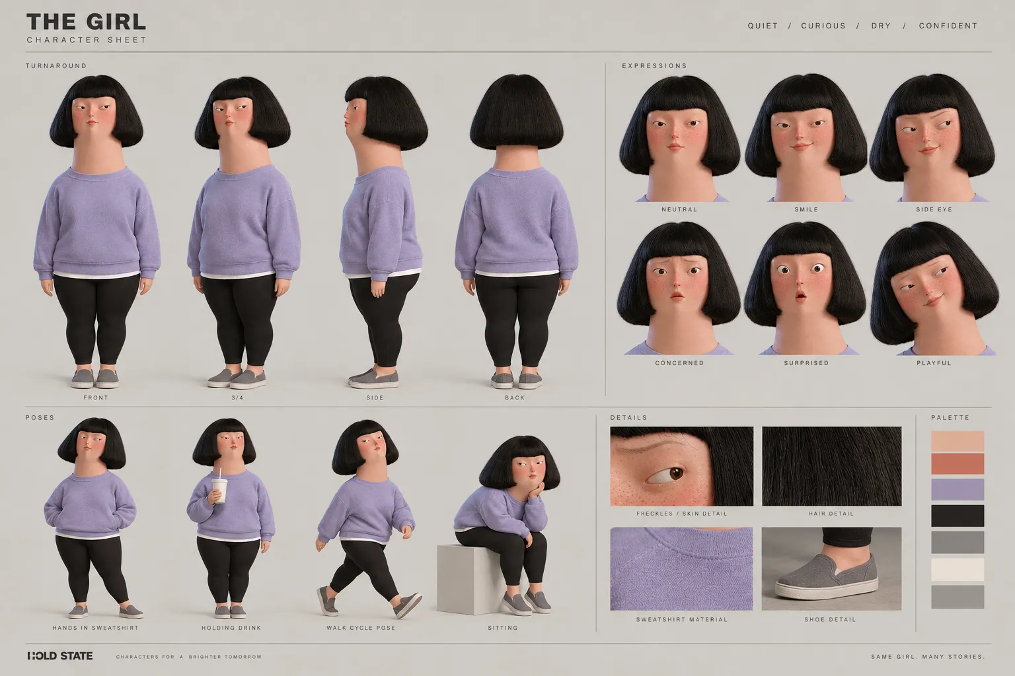Click the Walk Cycle Pose figure

click(367, 518)
